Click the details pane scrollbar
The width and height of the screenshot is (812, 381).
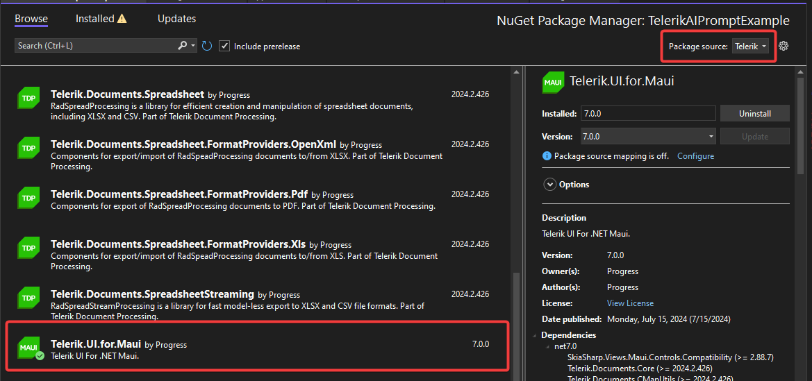[801, 124]
